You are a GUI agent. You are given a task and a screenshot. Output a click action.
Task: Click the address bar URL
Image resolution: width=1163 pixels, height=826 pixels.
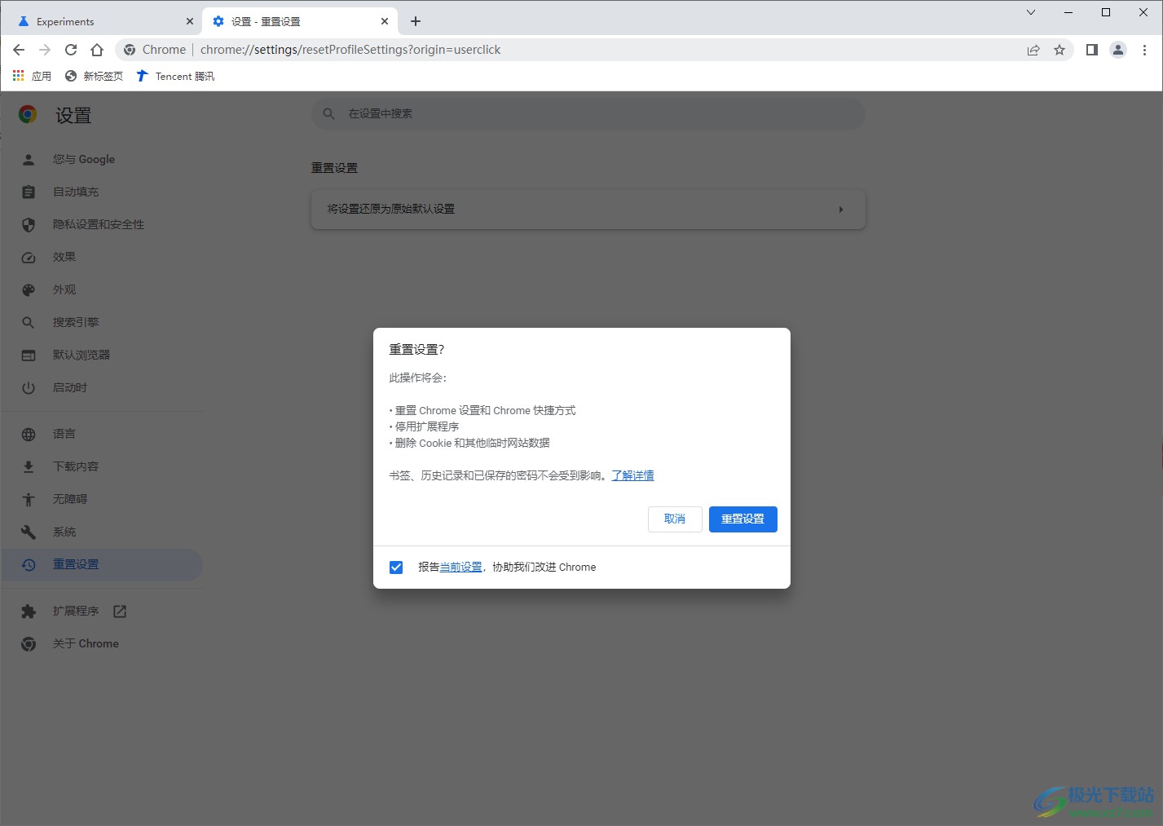(350, 50)
